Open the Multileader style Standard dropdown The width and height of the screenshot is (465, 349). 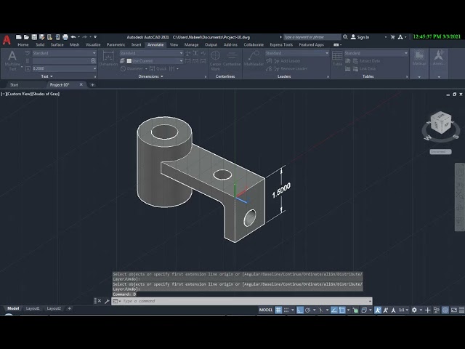point(297,53)
